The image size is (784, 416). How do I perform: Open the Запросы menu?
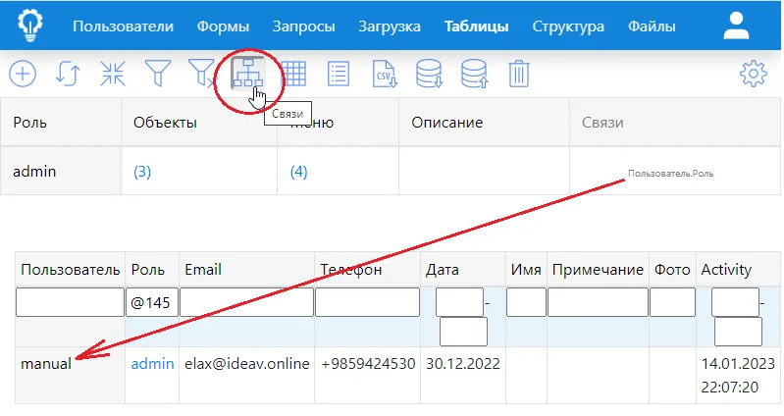[303, 26]
